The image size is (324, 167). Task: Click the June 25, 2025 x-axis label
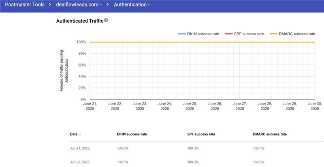(x=190, y=106)
